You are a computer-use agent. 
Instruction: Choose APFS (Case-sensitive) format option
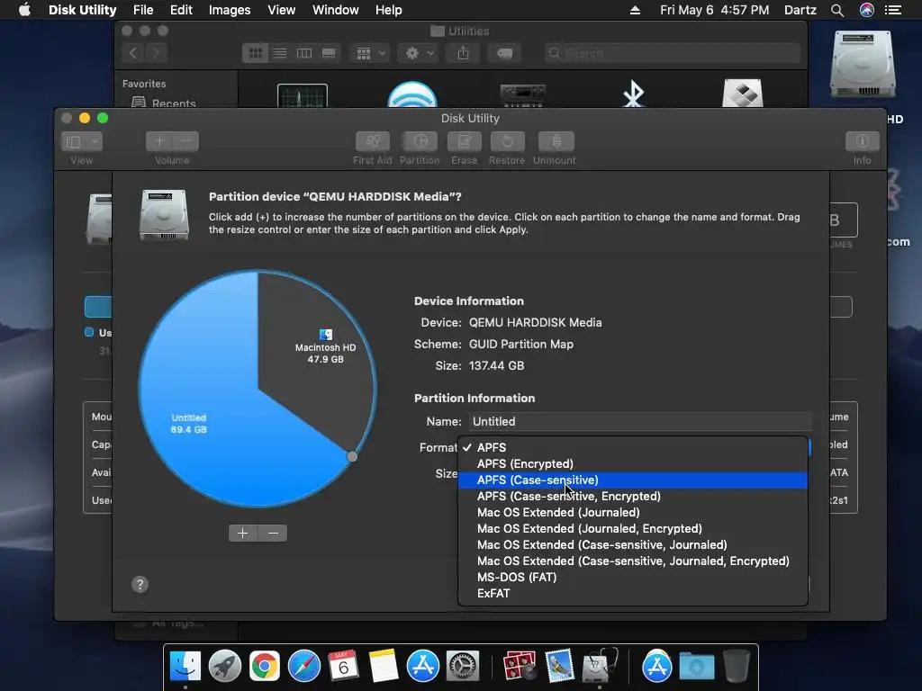tap(633, 480)
